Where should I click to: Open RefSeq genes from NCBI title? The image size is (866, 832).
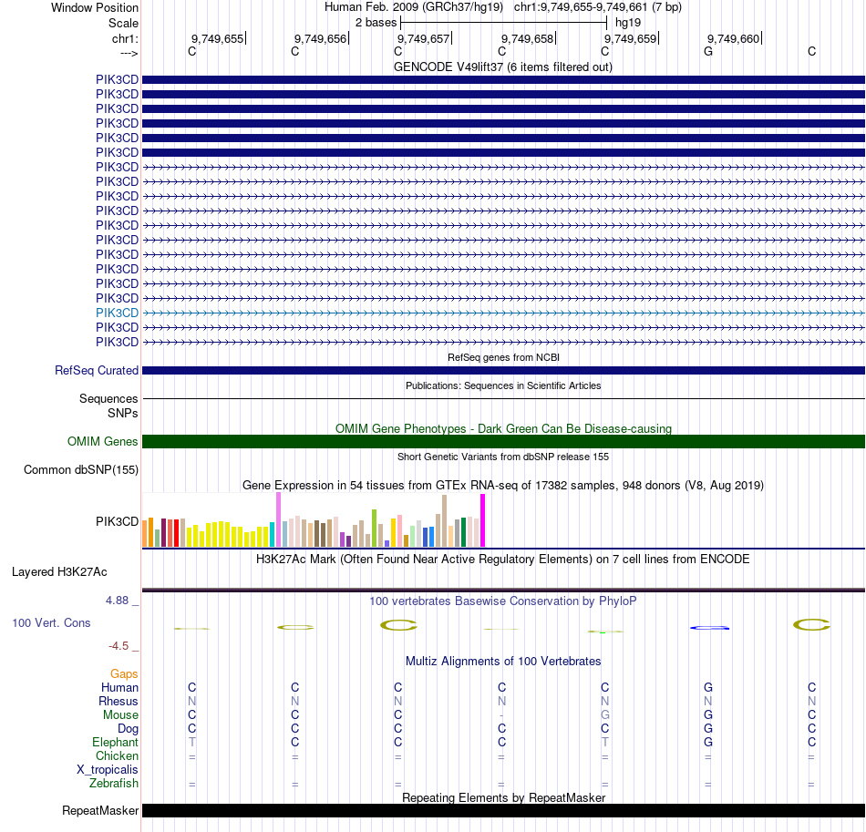(503, 357)
